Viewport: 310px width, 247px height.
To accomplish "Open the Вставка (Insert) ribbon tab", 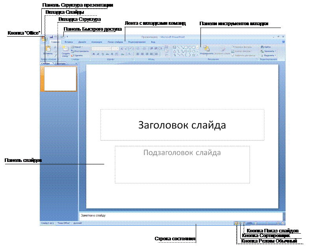I will (69, 42).
